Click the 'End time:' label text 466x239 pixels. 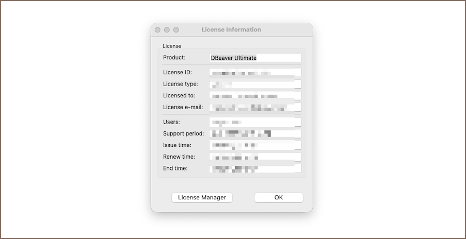175,168
